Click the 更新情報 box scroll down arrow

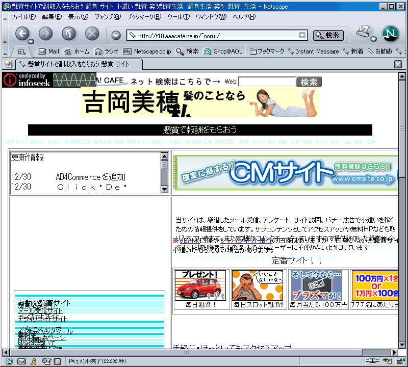[164, 189]
